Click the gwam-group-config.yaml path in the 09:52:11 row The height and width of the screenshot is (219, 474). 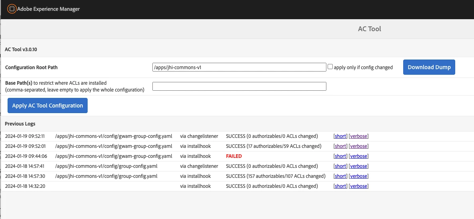tap(114, 136)
